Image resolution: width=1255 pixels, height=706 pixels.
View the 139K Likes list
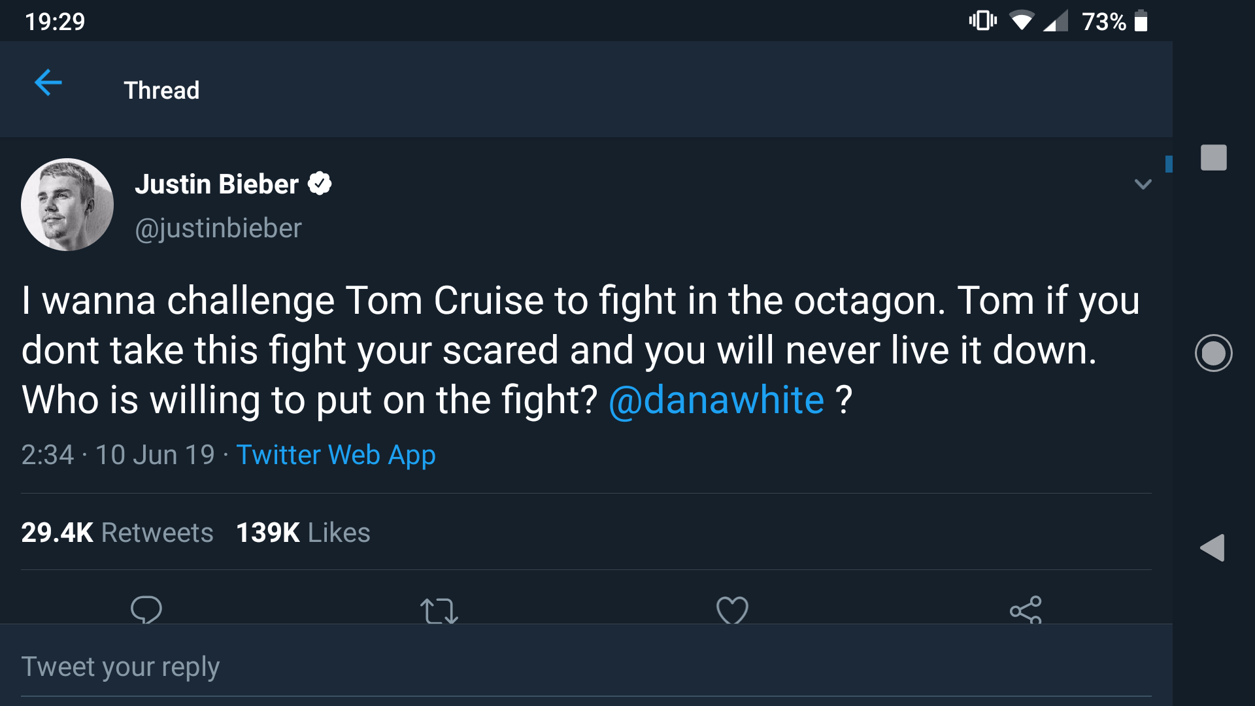pos(303,533)
